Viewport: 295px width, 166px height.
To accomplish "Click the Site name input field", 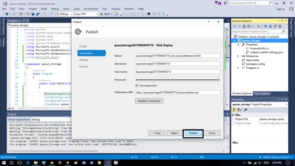I will pyautogui.click(x=177, y=64).
